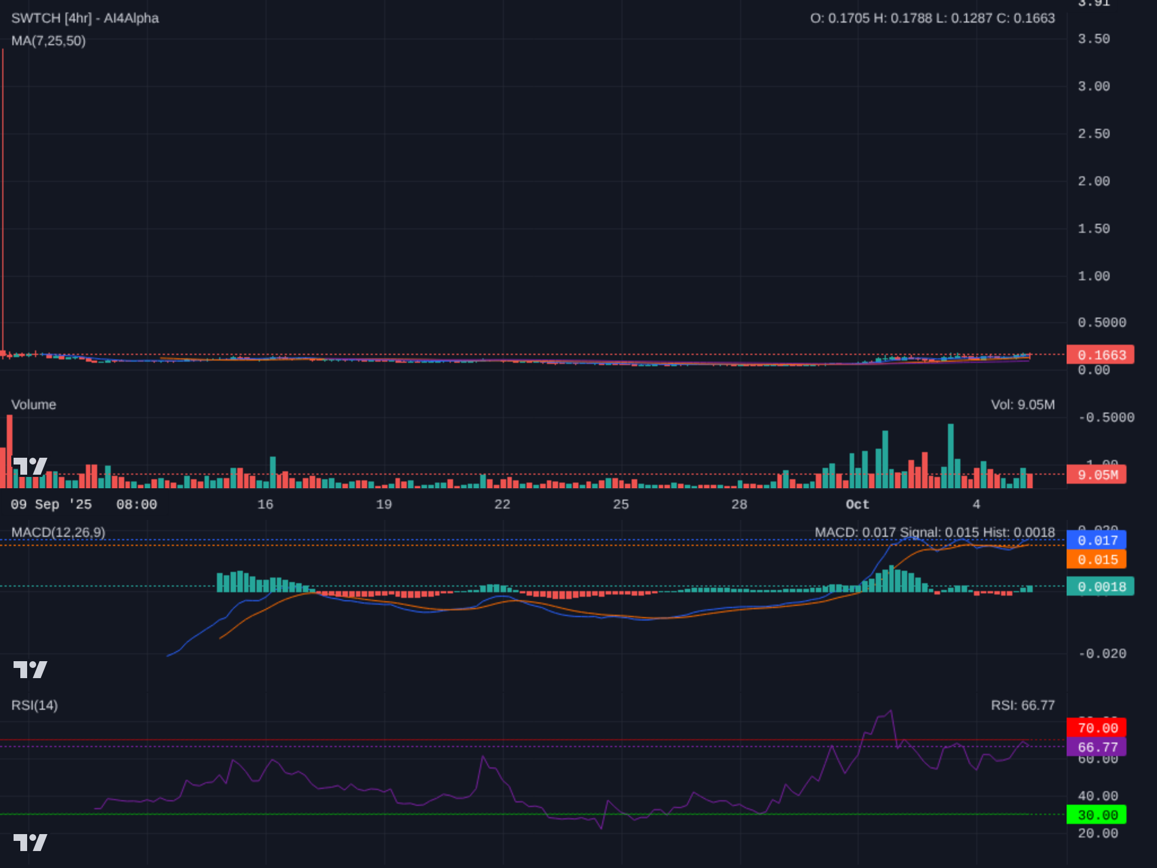
Task: Expand the SWTCH [4hr] chart title
Action: (85, 18)
